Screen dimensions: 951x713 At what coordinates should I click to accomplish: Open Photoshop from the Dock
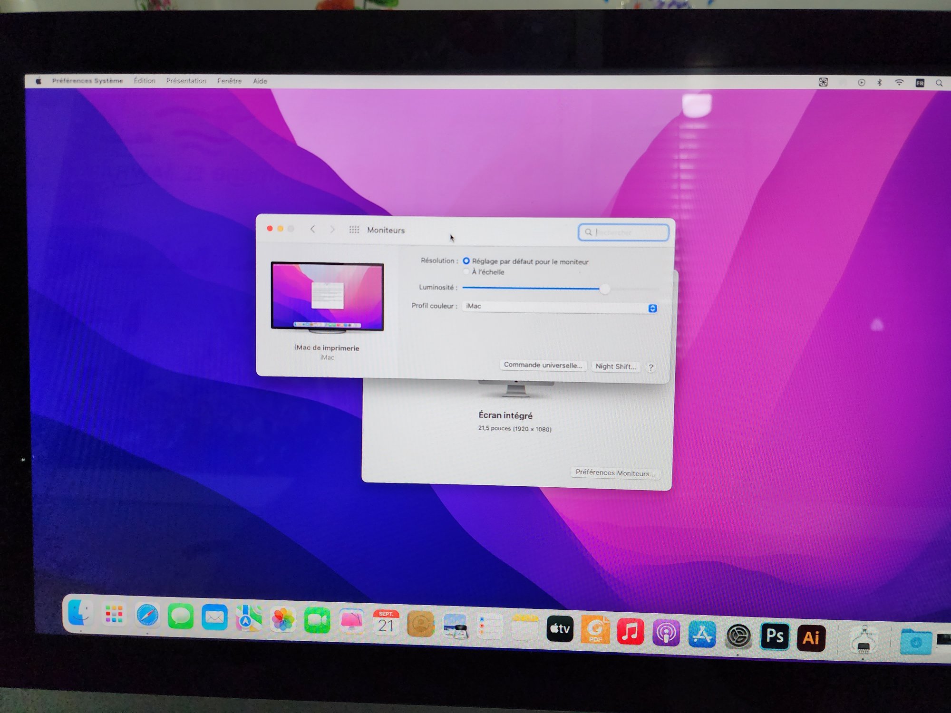click(775, 636)
